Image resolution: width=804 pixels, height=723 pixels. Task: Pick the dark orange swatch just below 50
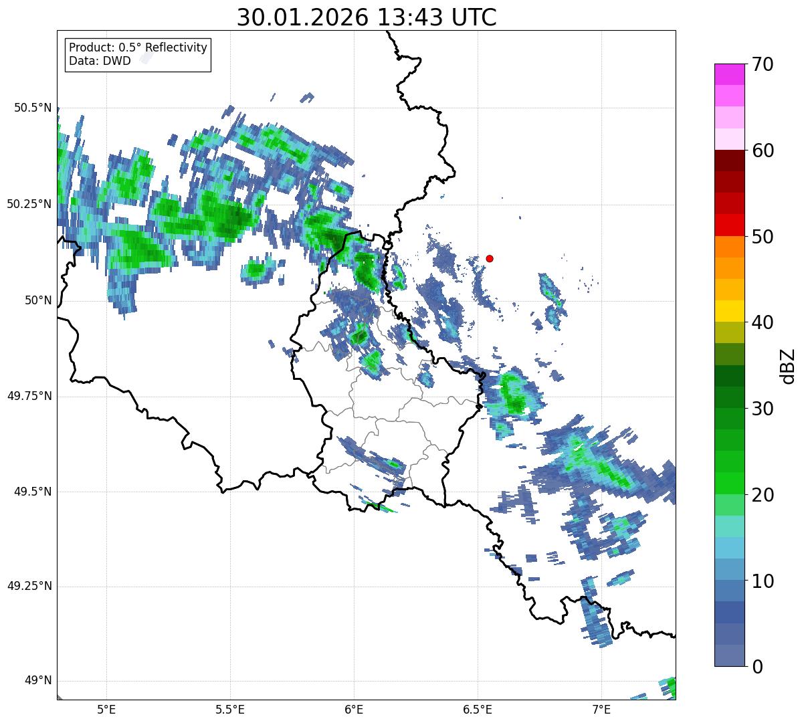(x=729, y=247)
